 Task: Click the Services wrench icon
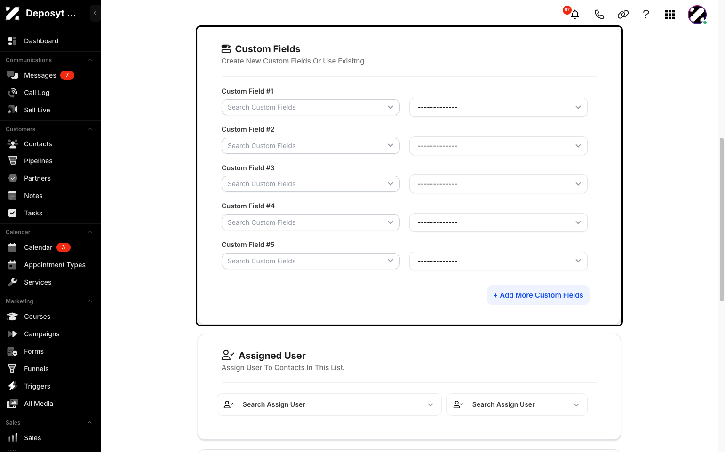point(13,282)
